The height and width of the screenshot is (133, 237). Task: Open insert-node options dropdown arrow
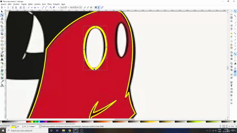[5, 7]
